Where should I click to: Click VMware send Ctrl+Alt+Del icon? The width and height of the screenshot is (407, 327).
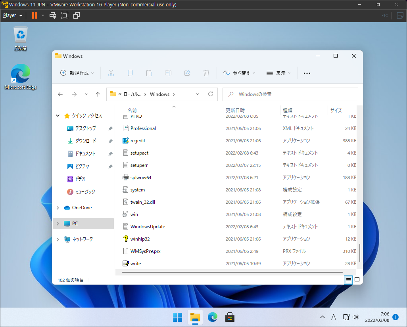click(53, 15)
